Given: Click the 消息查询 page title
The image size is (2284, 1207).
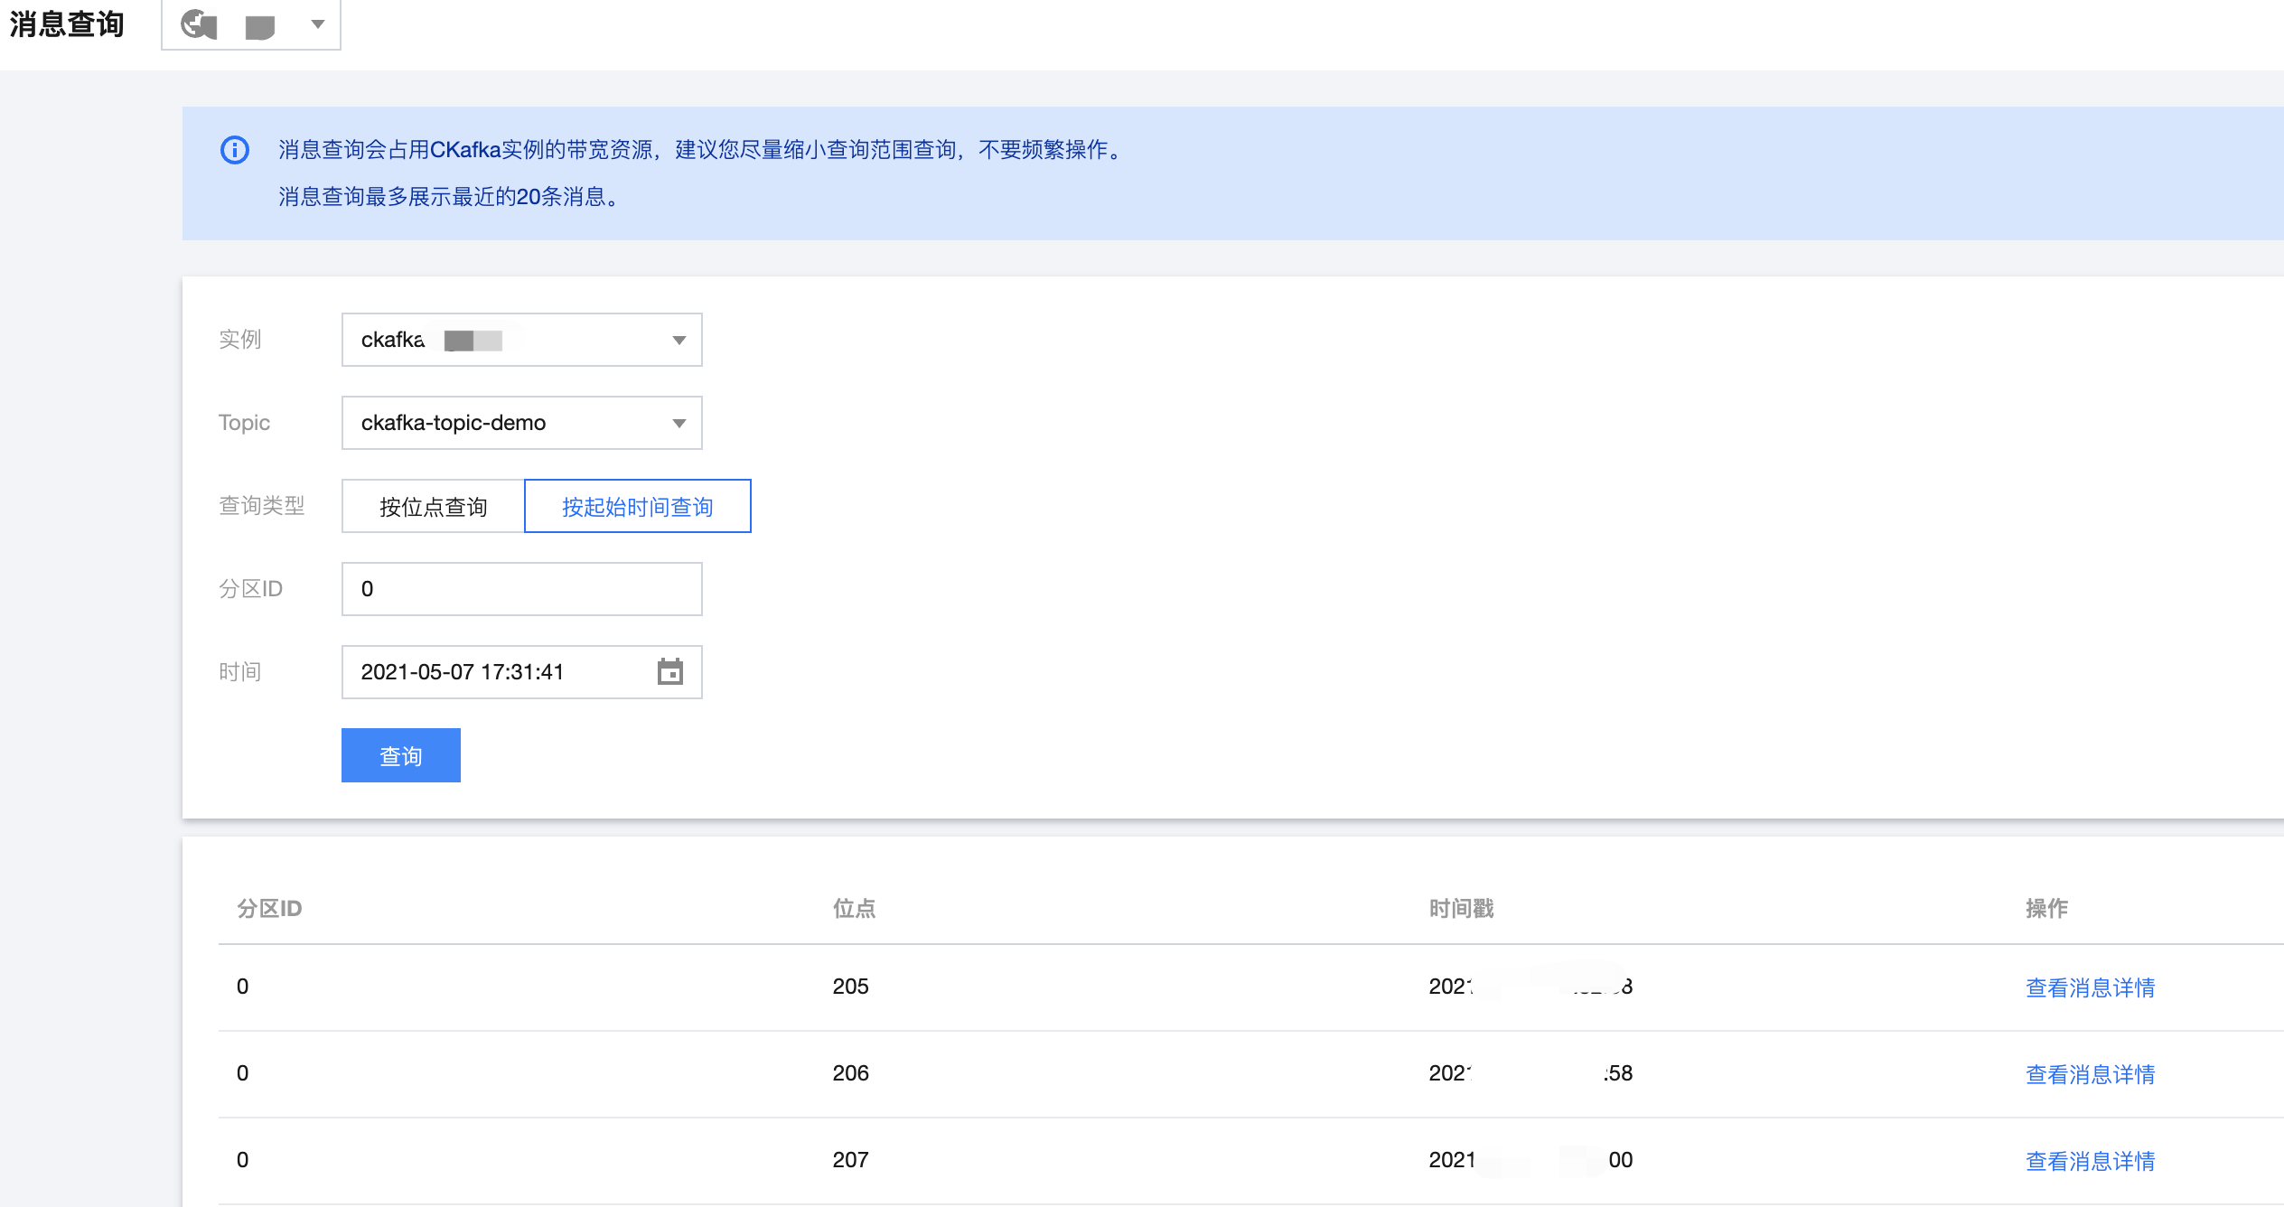Looking at the screenshot, I should click(67, 24).
